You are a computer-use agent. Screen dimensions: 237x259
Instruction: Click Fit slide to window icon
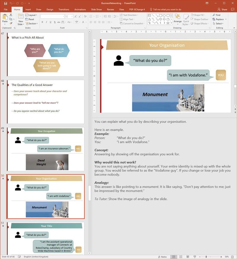(x=232, y=257)
